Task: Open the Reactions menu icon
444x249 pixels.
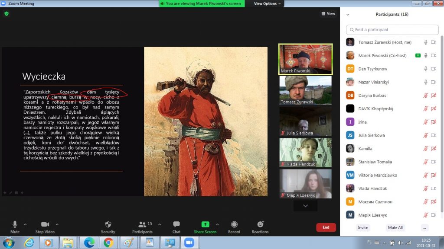Action: pos(260,225)
